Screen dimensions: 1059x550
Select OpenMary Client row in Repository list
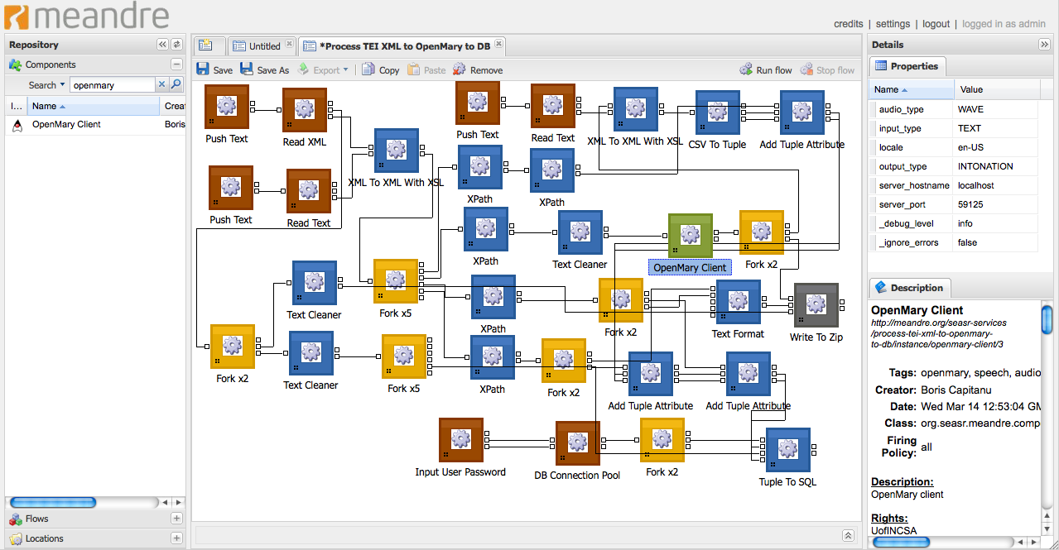[x=95, y=125]
